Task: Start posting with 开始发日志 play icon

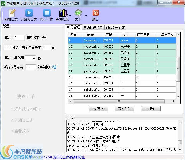Action: pos(29,15)
